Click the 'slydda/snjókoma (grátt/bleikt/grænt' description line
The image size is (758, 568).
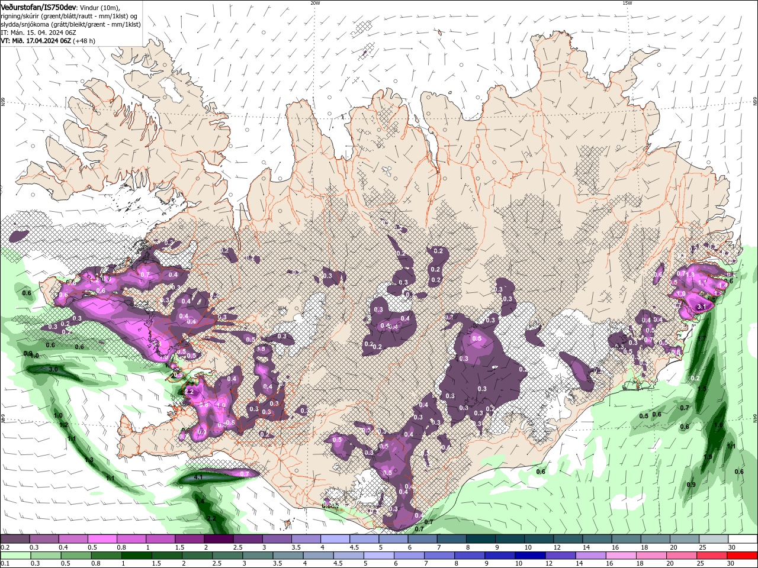[70, 24]
